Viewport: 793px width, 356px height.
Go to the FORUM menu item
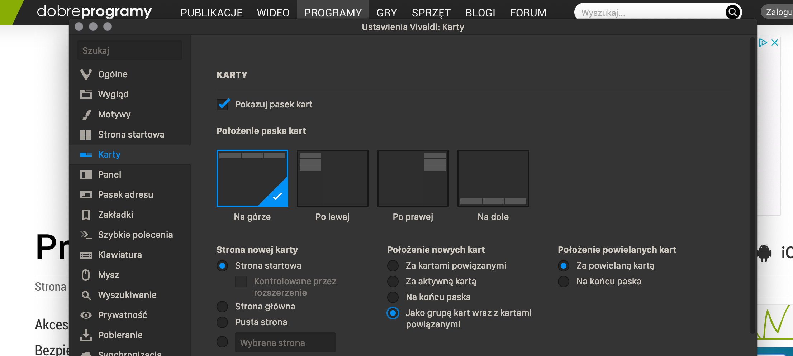(528, 13)
